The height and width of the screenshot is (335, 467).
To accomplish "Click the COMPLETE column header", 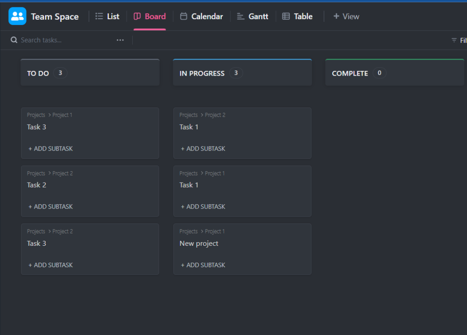I will pos(350,73).
